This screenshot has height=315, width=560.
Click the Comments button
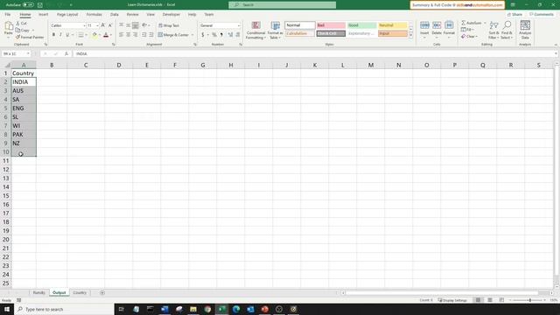tap(542, 14)
